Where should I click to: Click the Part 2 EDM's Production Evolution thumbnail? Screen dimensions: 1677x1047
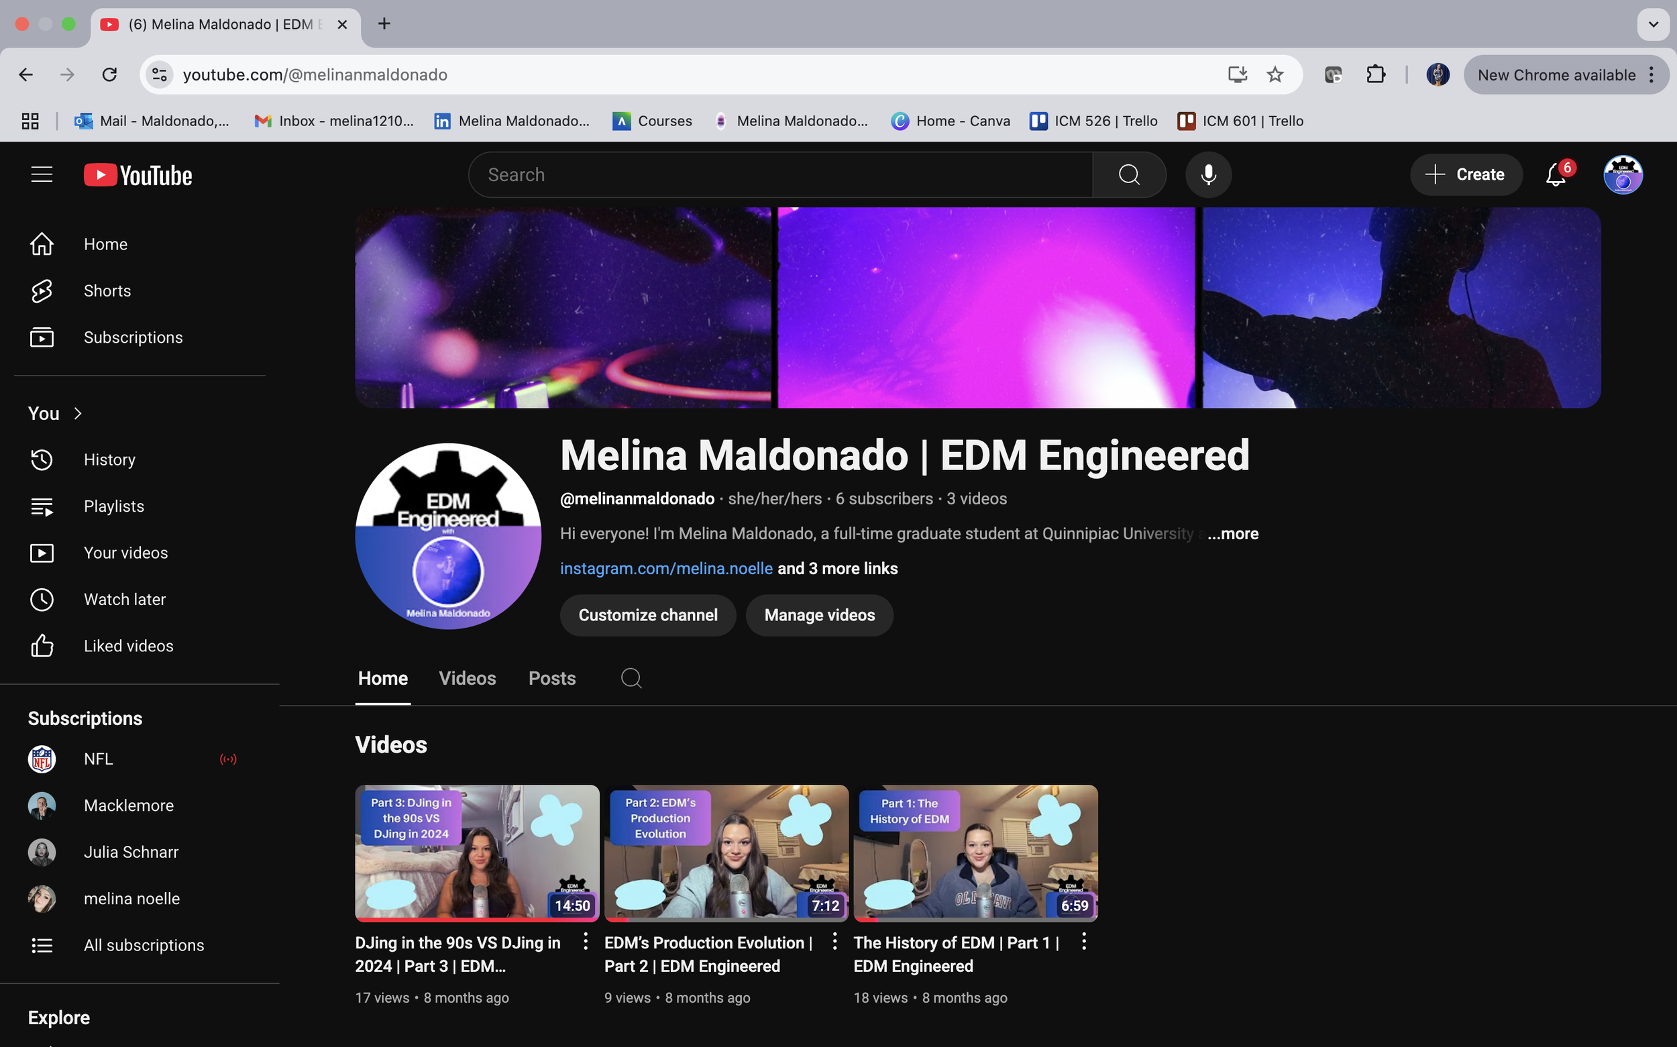[x=726, y=852]
